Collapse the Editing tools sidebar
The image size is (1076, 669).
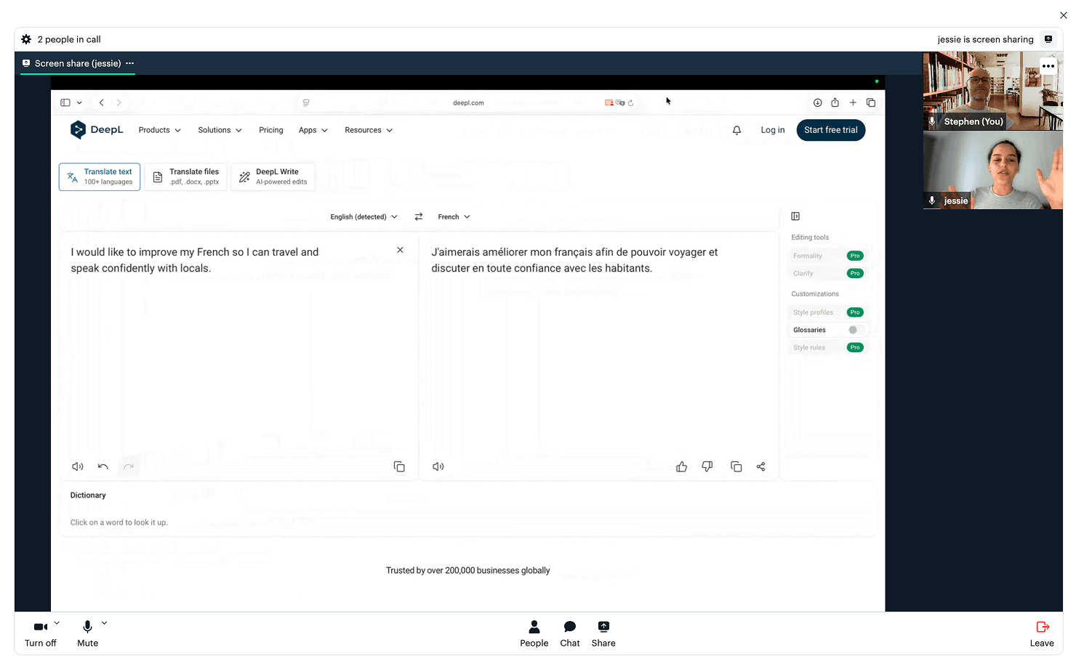point(795,216)
